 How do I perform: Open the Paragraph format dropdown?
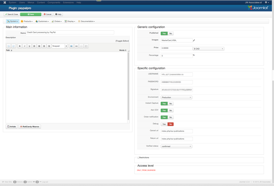click(59, 46)
